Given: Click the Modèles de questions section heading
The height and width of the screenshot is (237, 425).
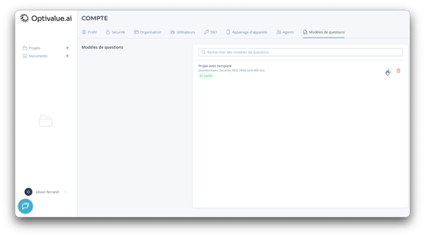Looking at the screenshot, I should click(x=103, y=47).
